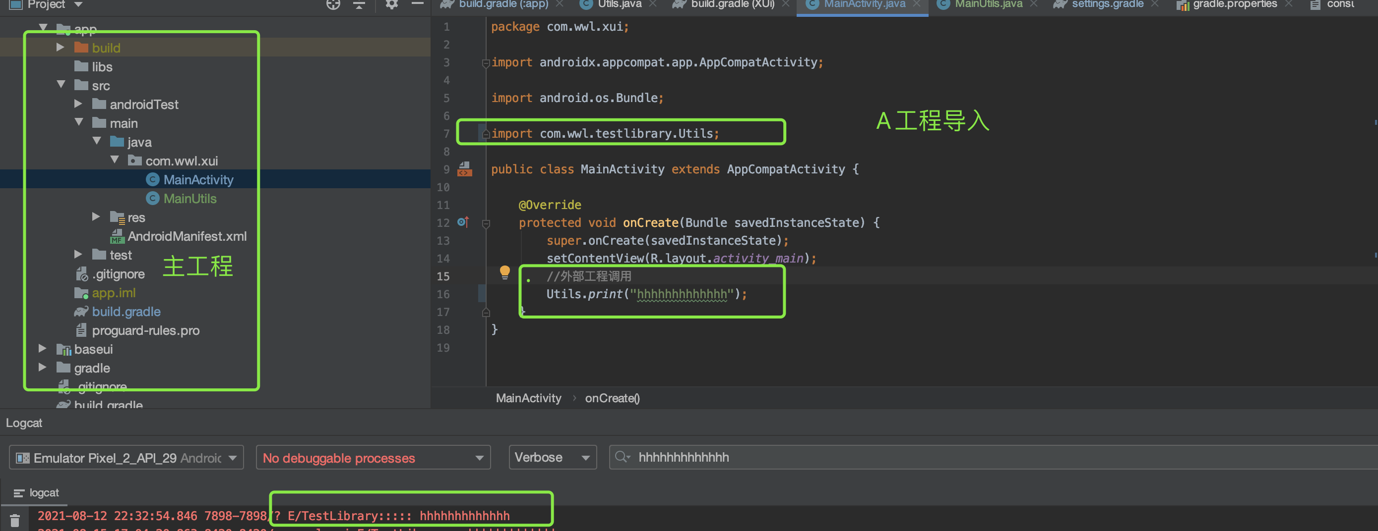Open the emulator device dropdown
The image size is (1378, 531).
tap(126, 457)
